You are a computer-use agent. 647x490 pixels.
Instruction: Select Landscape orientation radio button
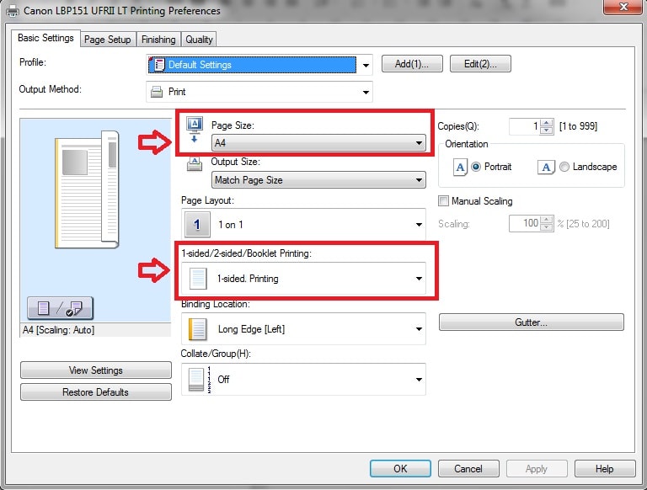click(x=564, y=167)
